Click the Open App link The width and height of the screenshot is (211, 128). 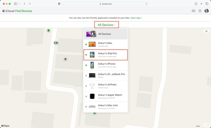(x=136, y=18)
